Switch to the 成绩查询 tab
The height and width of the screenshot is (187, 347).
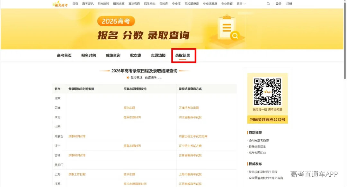pyautogui.click(x=113, y=55)
